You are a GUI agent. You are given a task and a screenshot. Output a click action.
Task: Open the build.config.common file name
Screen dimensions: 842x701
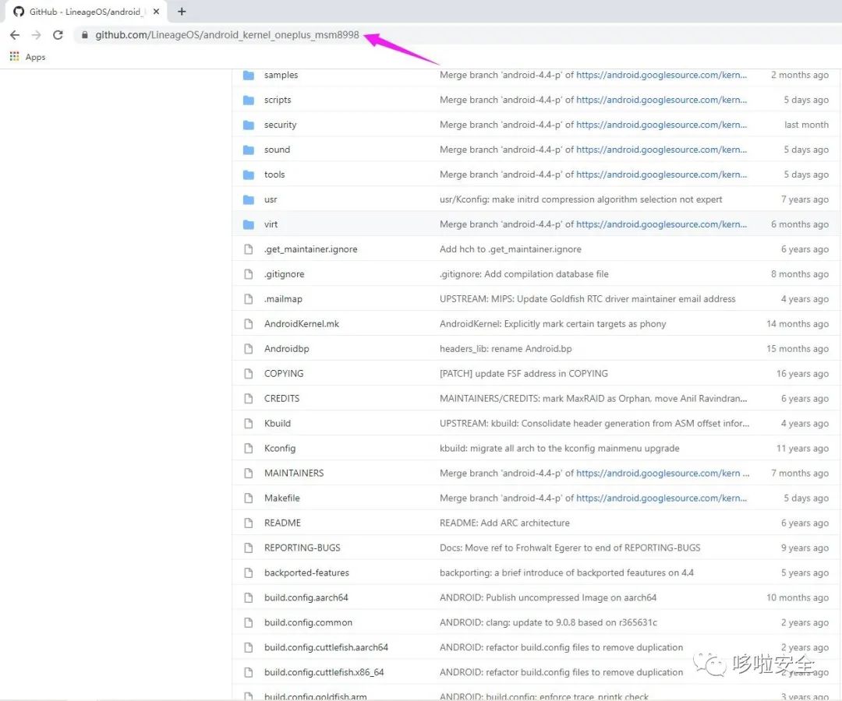(308, 622)
